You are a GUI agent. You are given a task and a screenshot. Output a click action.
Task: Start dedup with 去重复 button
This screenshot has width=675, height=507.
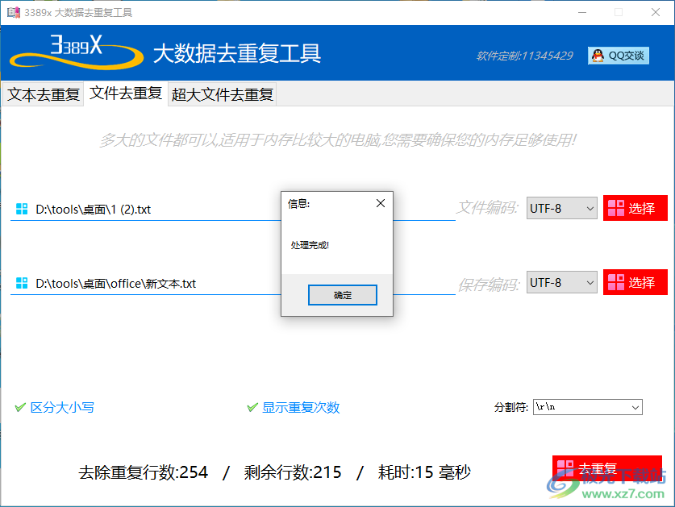coord(607,468)
